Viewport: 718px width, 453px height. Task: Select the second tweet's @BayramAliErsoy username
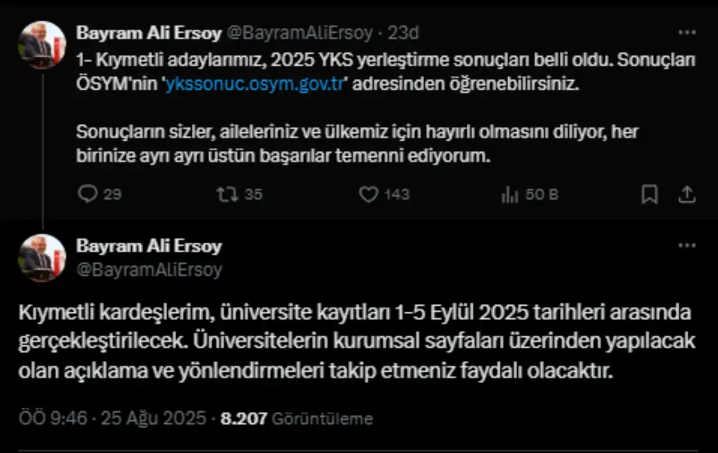(x=149, y=269)
